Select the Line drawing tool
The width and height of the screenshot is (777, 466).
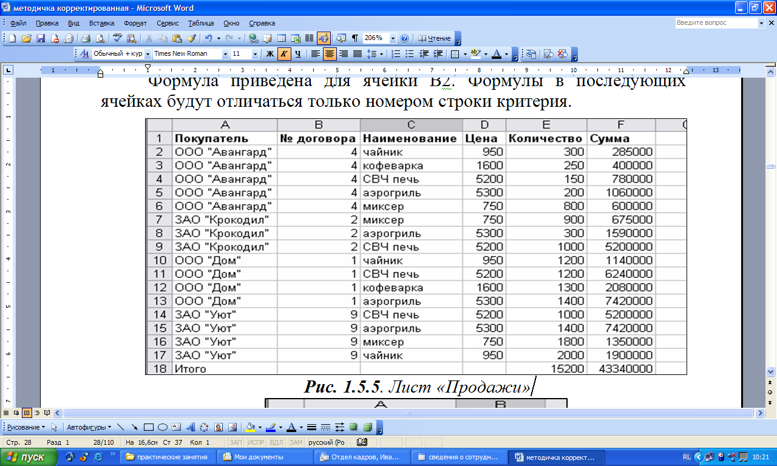click(120, 427)
